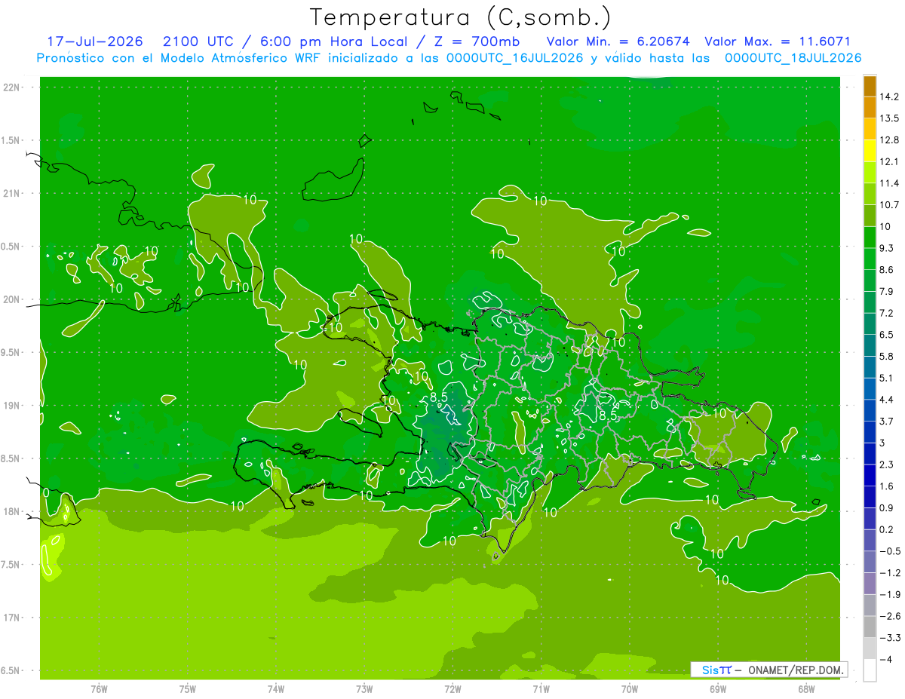
Task: Click the '5.1' color scale label
Action: point(888,378)
